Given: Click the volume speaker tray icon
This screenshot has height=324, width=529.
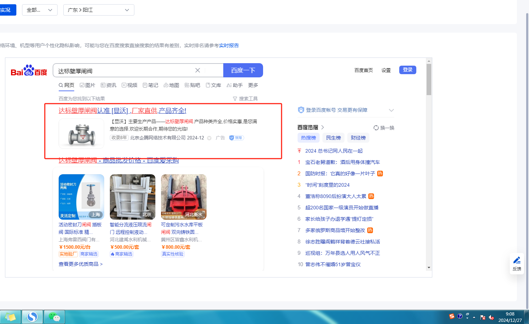Looking at the screenshot, I should [x=491, y=317].
